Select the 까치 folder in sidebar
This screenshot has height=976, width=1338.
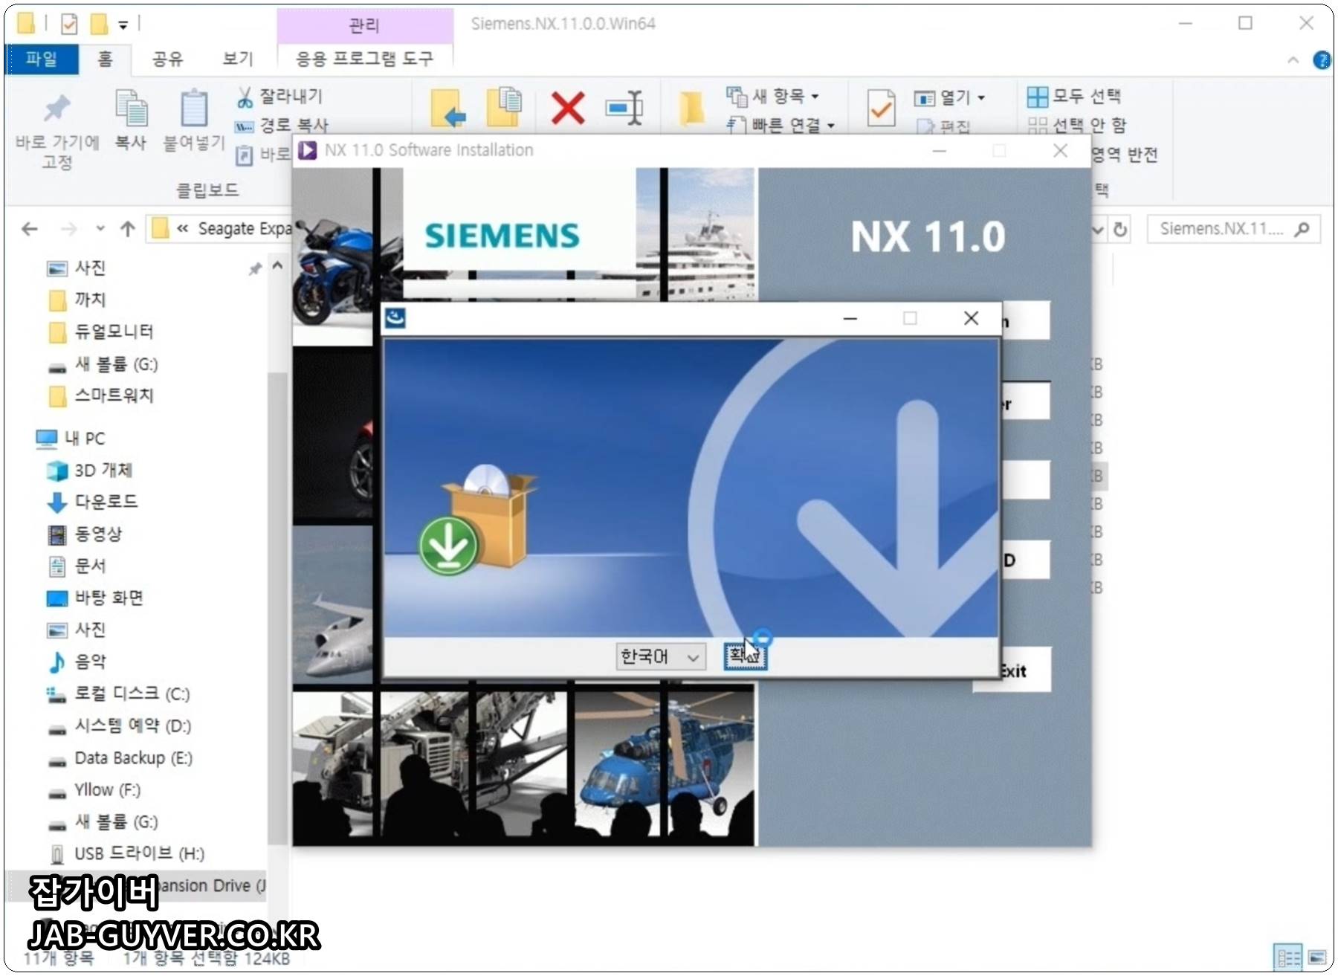click(77, 300)
